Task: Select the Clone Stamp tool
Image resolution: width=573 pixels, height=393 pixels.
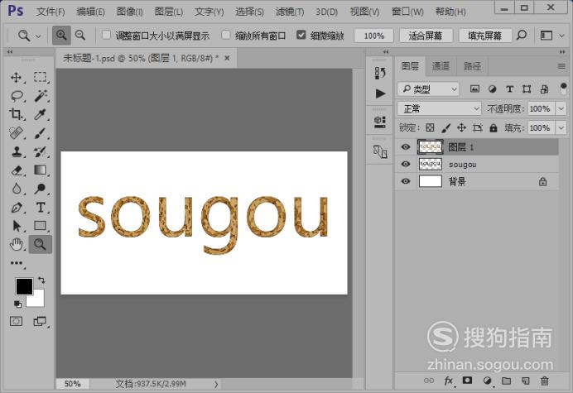Action: [x=16, y=151]
